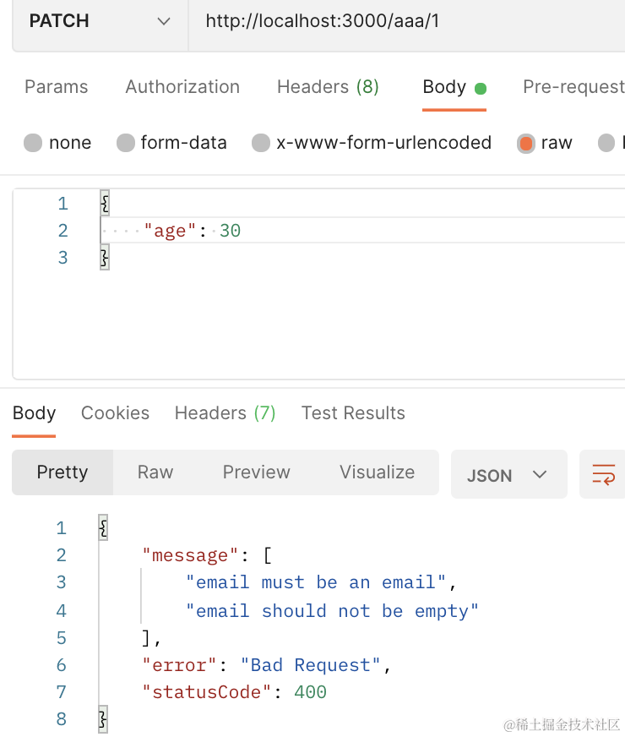Select x-www-form-urlencoded body type
The image size is (625, 737).
[261, 143]
